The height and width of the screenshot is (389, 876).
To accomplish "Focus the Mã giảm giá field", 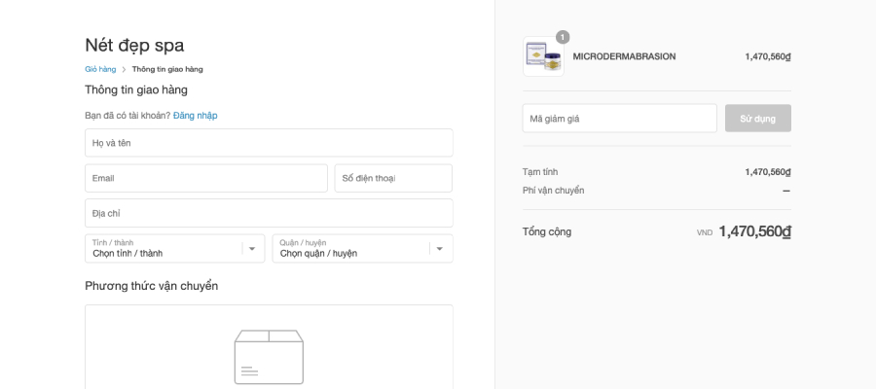I will [x=620, y=119].
